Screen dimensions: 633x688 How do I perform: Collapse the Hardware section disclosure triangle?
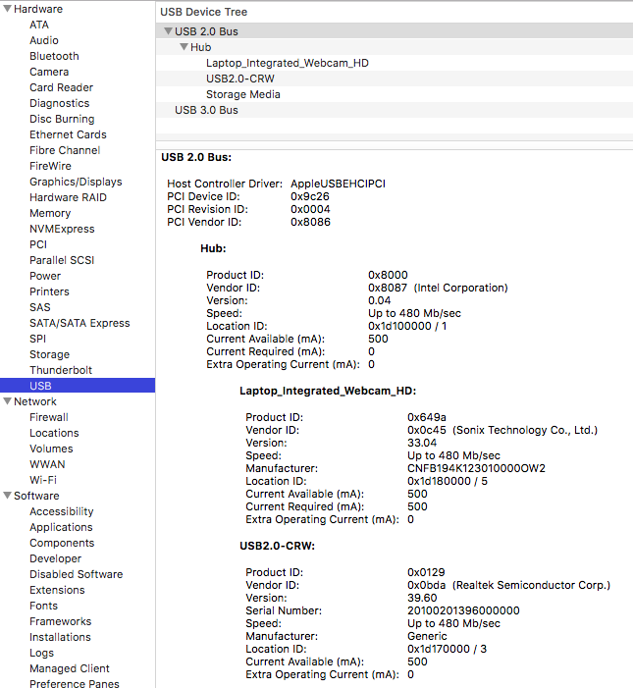coord(7,9)
